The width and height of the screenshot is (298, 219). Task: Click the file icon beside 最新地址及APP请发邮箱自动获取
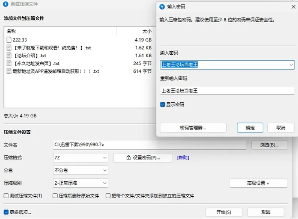[9, 71]
